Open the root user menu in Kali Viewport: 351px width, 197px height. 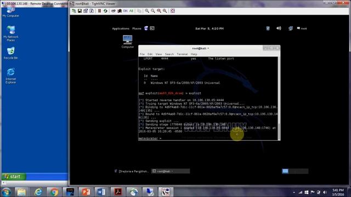[x=302, y=28]
